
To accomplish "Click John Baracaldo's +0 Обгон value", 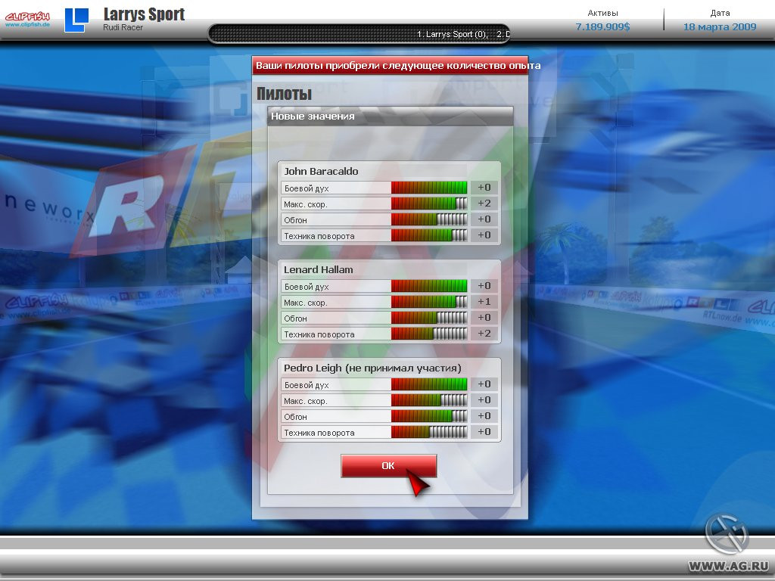I will [484, 219].
